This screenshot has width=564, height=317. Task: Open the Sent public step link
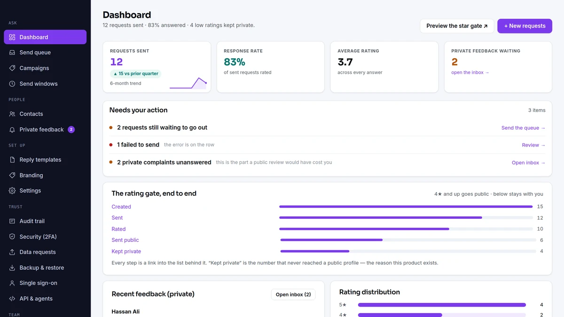point(125,240)
